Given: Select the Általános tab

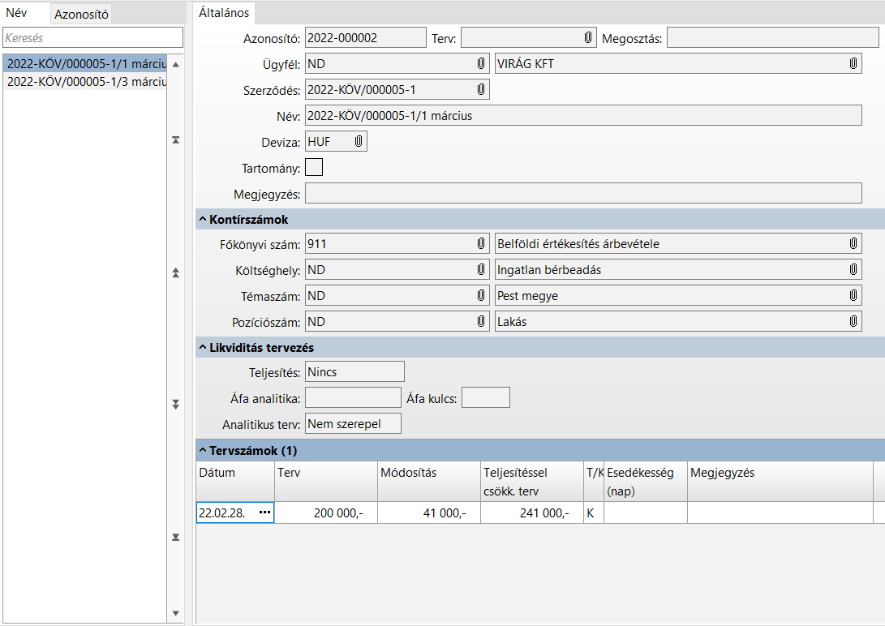Looking at the screenshot, I should pos(225,13).
